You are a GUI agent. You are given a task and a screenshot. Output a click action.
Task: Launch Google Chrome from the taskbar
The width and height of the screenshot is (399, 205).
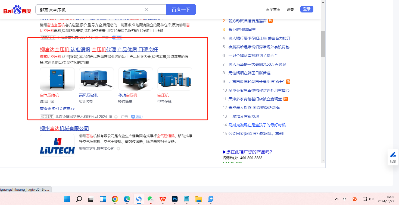click(x=115, y=199)
